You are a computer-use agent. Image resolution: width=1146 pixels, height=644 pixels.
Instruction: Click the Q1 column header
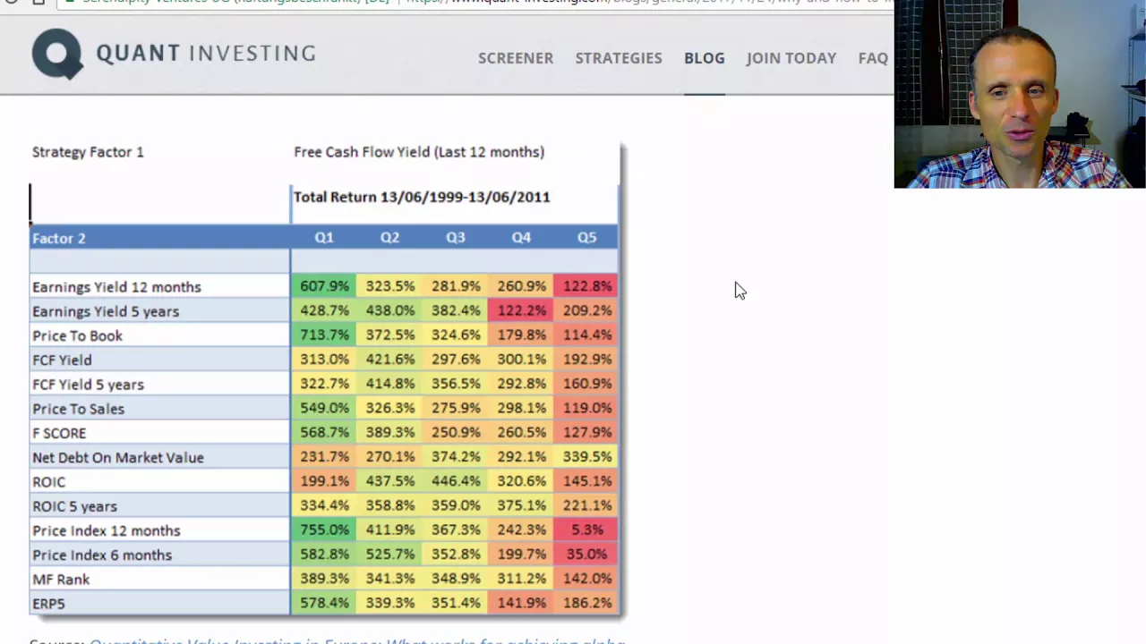tap(323, 237)
